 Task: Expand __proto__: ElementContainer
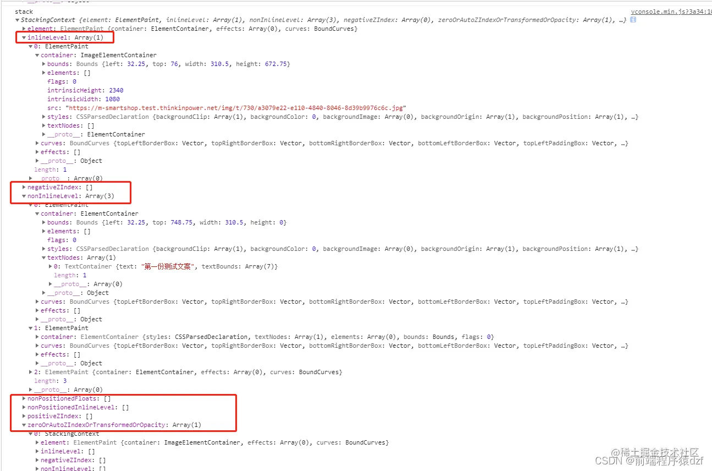(x=43, y=134)
